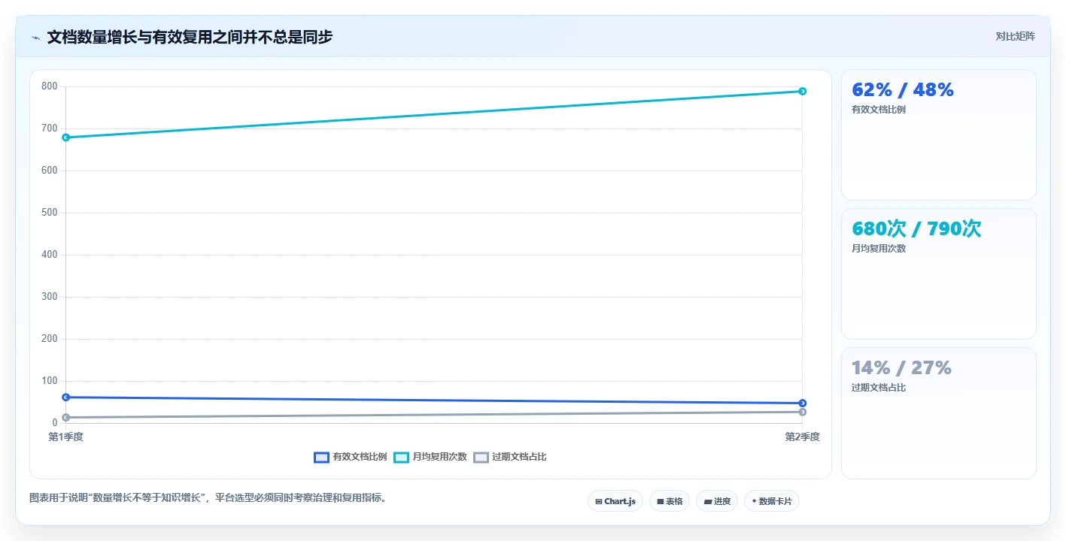Click 有效文档比例 data point at 第1季度
The image size is (1066, 541).
coord(66,397)
